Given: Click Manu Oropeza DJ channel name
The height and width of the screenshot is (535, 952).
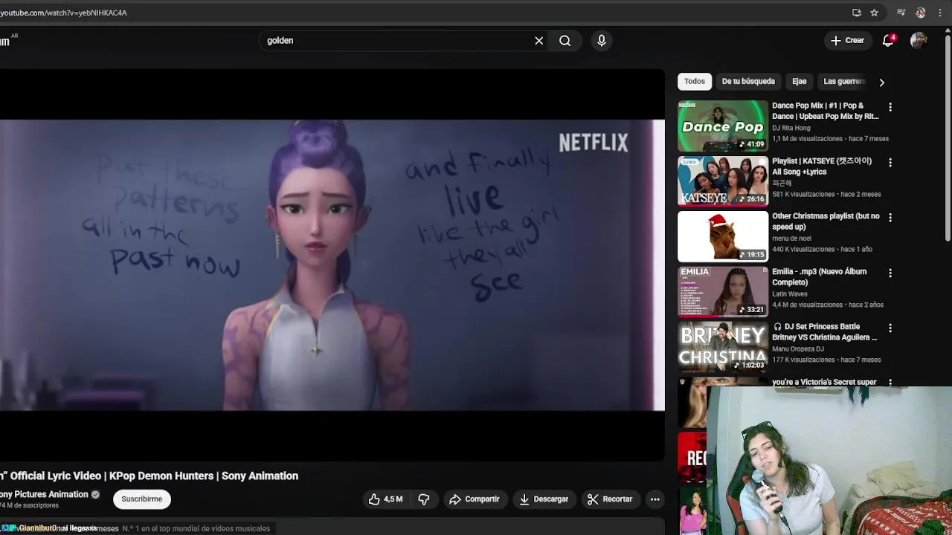Looking at the screenshot, I should coord(798,349).
